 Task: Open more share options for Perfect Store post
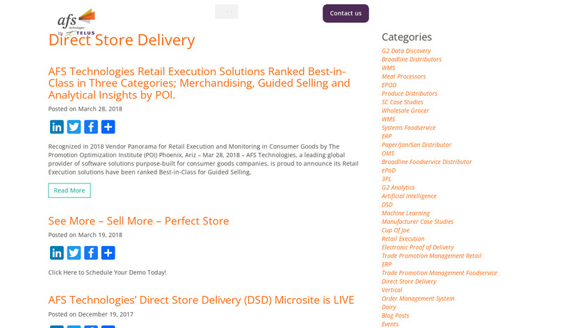[x=108, y=253]
